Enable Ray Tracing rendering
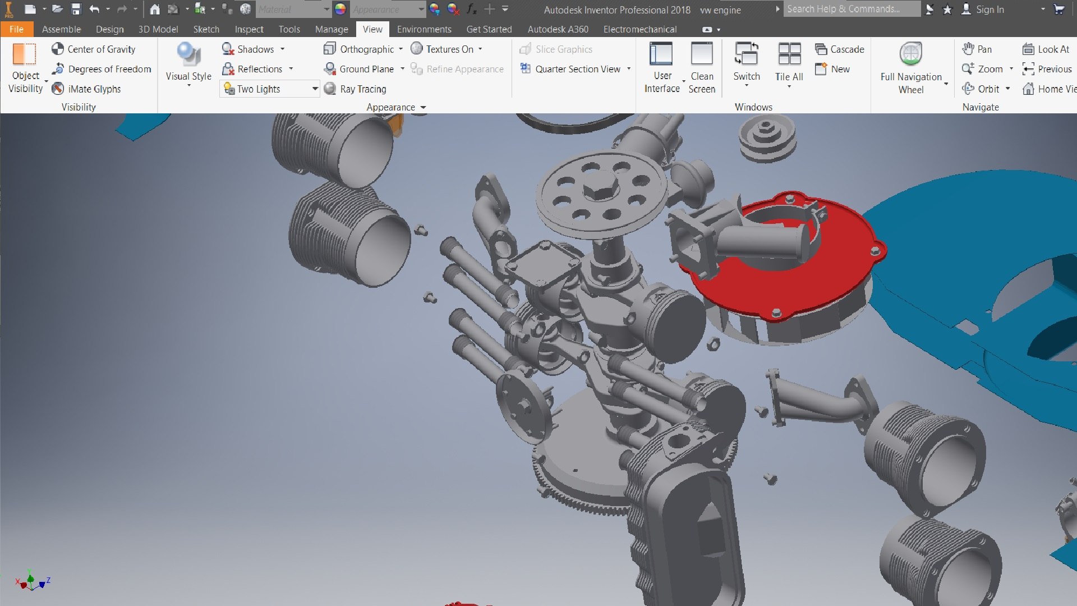1077x606 pixels. pyautogui.click(x=356, y=89)
